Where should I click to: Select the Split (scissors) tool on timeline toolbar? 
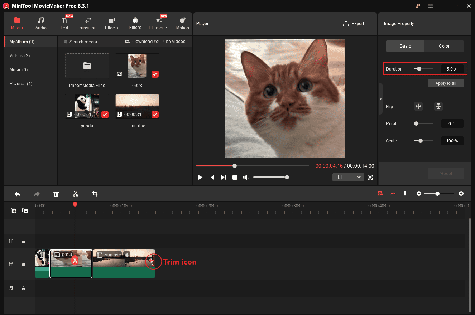tap(76, 194)
